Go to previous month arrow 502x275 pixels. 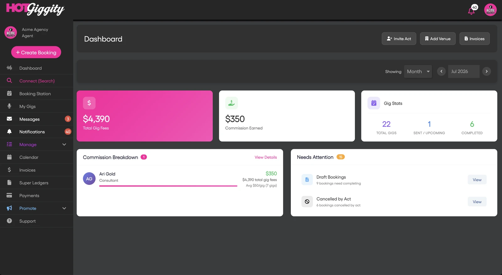pyautogui.click(x=441, y=71)
